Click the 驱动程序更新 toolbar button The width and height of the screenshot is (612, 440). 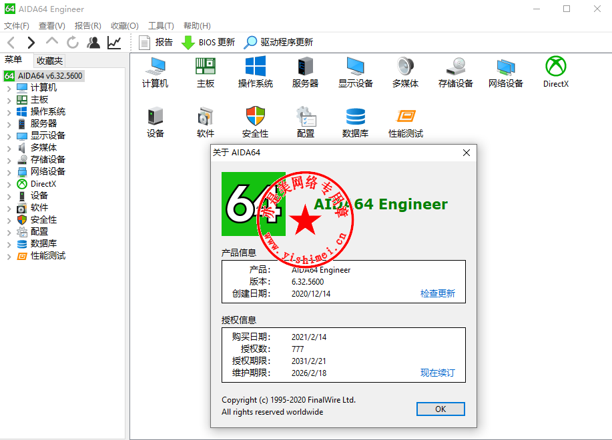click(278, 42)
